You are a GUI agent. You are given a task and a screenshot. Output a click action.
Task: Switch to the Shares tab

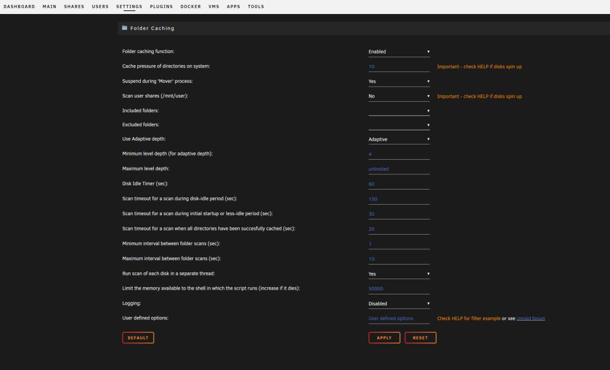74,7
